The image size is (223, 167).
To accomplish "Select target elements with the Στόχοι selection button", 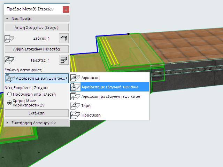I will [64, 38].
